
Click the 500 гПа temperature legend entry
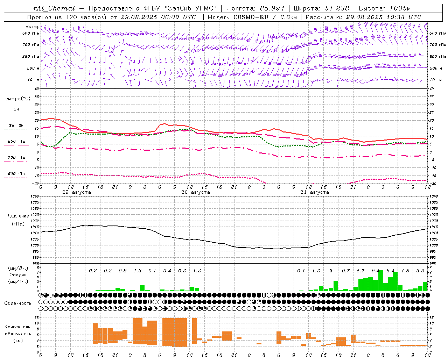16,174
